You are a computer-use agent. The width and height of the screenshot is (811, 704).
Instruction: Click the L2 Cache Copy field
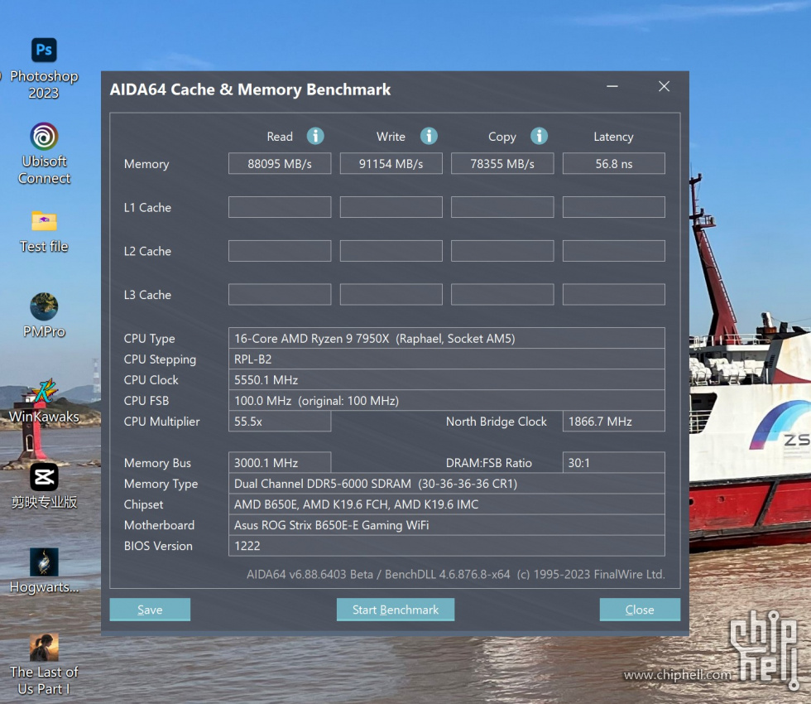[x=502, y=250]
